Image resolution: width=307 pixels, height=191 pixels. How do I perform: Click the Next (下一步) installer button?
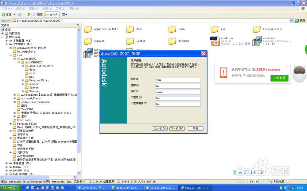tap(177, 128)
